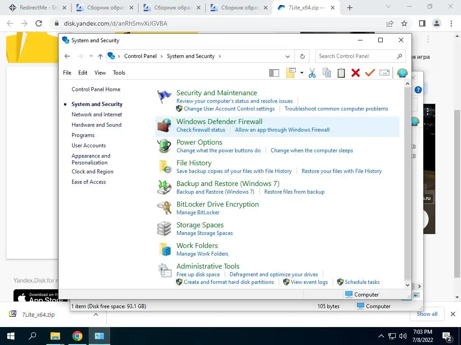Click the Power Options battery icon

click(x=164, y=146)
